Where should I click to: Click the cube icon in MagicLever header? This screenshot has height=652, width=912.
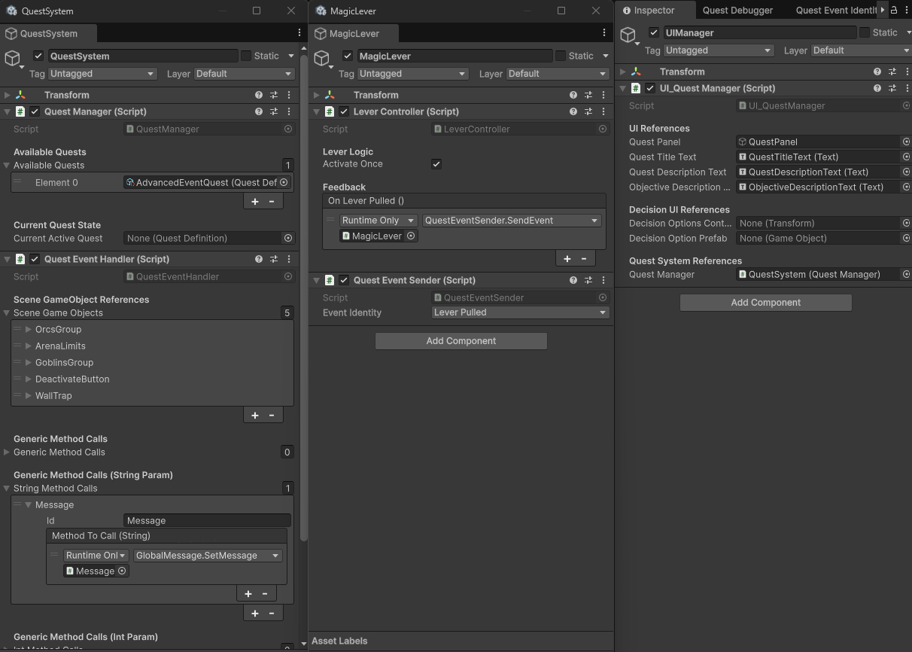tap(322, 56)
